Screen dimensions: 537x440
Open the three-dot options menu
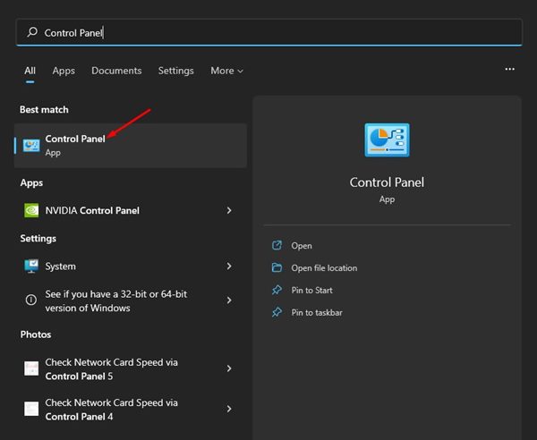pos(509,69)
